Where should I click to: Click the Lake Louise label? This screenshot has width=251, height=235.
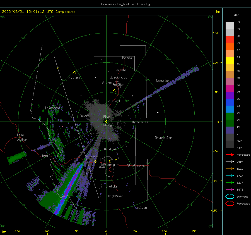(x=21, y=137)
